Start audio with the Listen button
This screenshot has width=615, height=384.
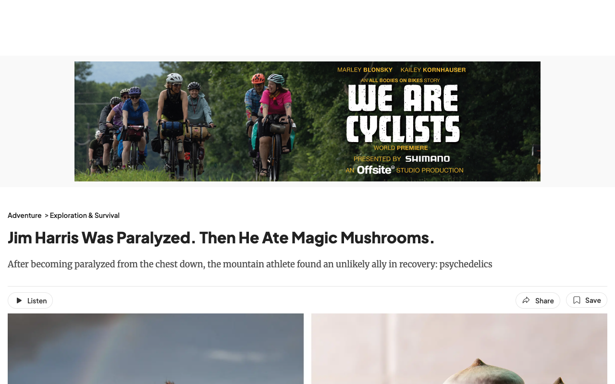pyautogui.click(x=30, y=300)
